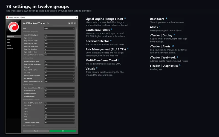
Task: Click Range Filter Fast Length stepper arrows
Action: (74, 41)
